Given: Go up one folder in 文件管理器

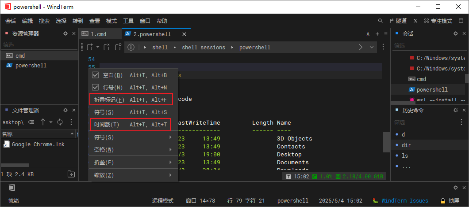Looking at the screenshot, I should coord(43,122).
